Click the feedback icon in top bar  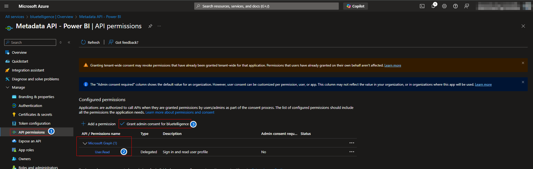[466, 6]
